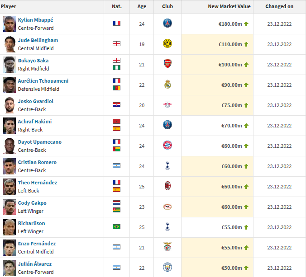Viewport: 306px width, 277px height.
Task: Click Julián Álvarez's portrait thumbnail
Action: point(10,268)
